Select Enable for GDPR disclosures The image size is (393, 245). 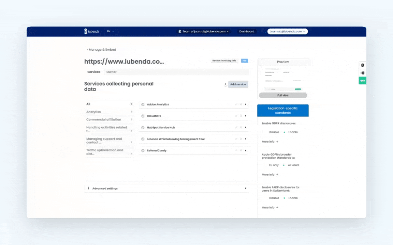(293, 132)
